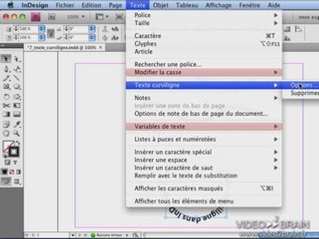This screenshot has height=239, width=319.
Task: Expand the Police submenu
Action: tap(204, 15)
